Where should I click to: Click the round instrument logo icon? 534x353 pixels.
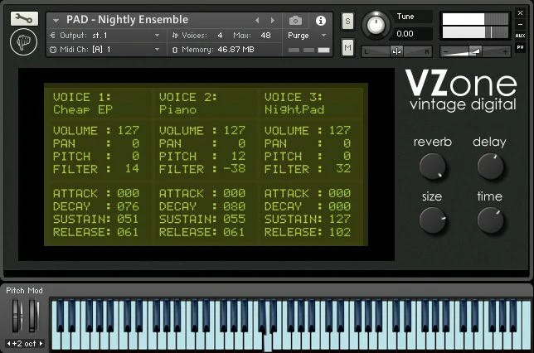click(23, 42)
